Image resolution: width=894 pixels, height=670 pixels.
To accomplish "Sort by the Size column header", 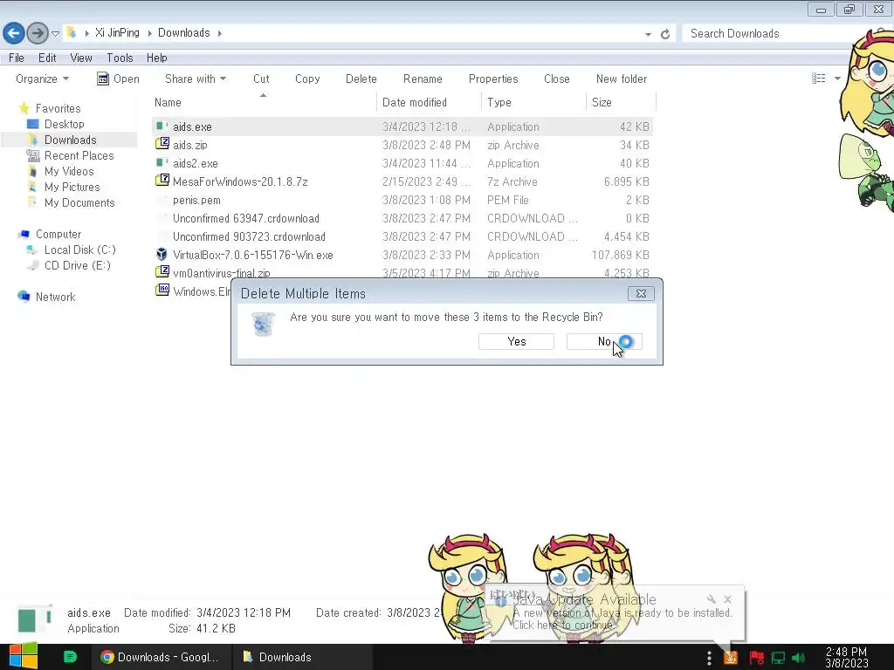I will 621,103.
